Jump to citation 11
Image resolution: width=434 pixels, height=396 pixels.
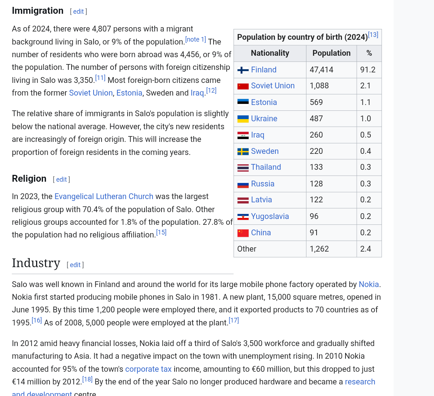[x=100, y=78]
